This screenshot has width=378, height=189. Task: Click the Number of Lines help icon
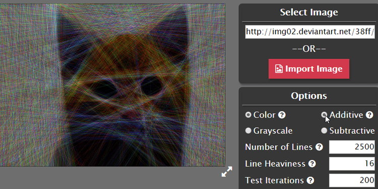(319, 147)
